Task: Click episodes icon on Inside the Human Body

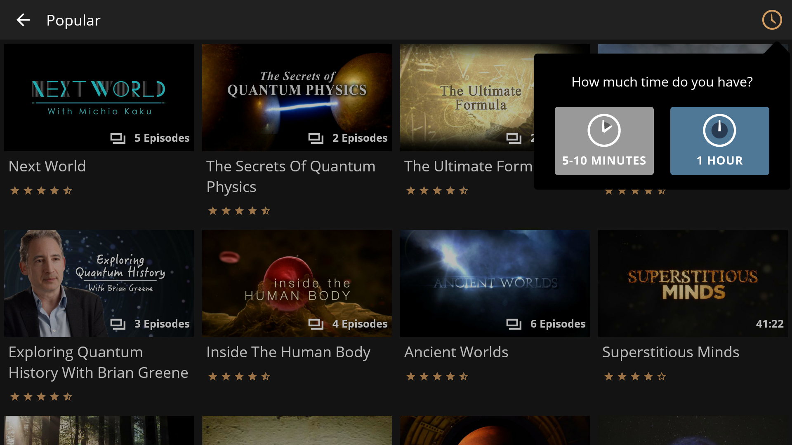Action: 316,324
